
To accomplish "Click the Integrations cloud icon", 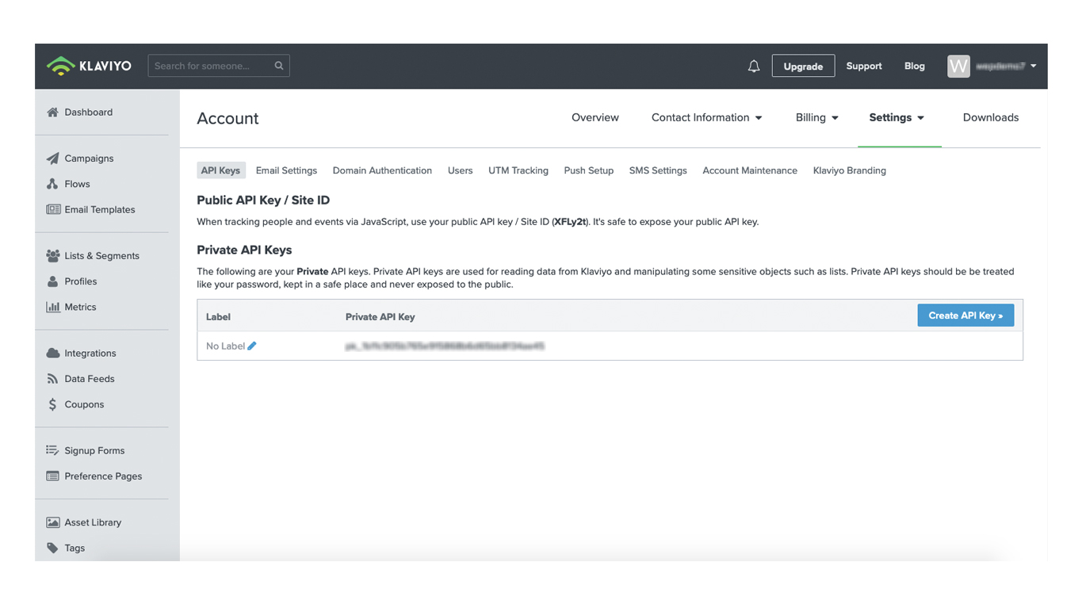I will [x=53, y=354].
